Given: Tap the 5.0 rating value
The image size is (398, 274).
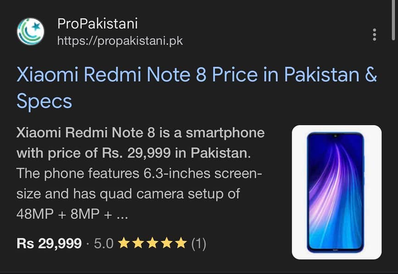Looking at the screenshot, I should pyautogui.click(x=105, y=244).
